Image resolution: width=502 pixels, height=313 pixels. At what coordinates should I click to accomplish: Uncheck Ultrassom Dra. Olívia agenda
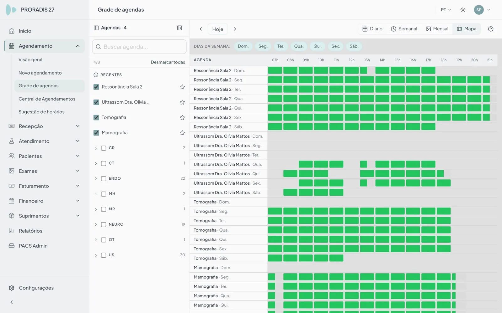96,102
